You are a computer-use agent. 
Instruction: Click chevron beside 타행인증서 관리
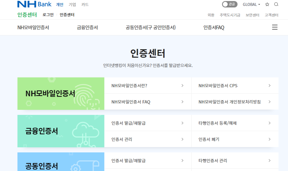(269, 161)
